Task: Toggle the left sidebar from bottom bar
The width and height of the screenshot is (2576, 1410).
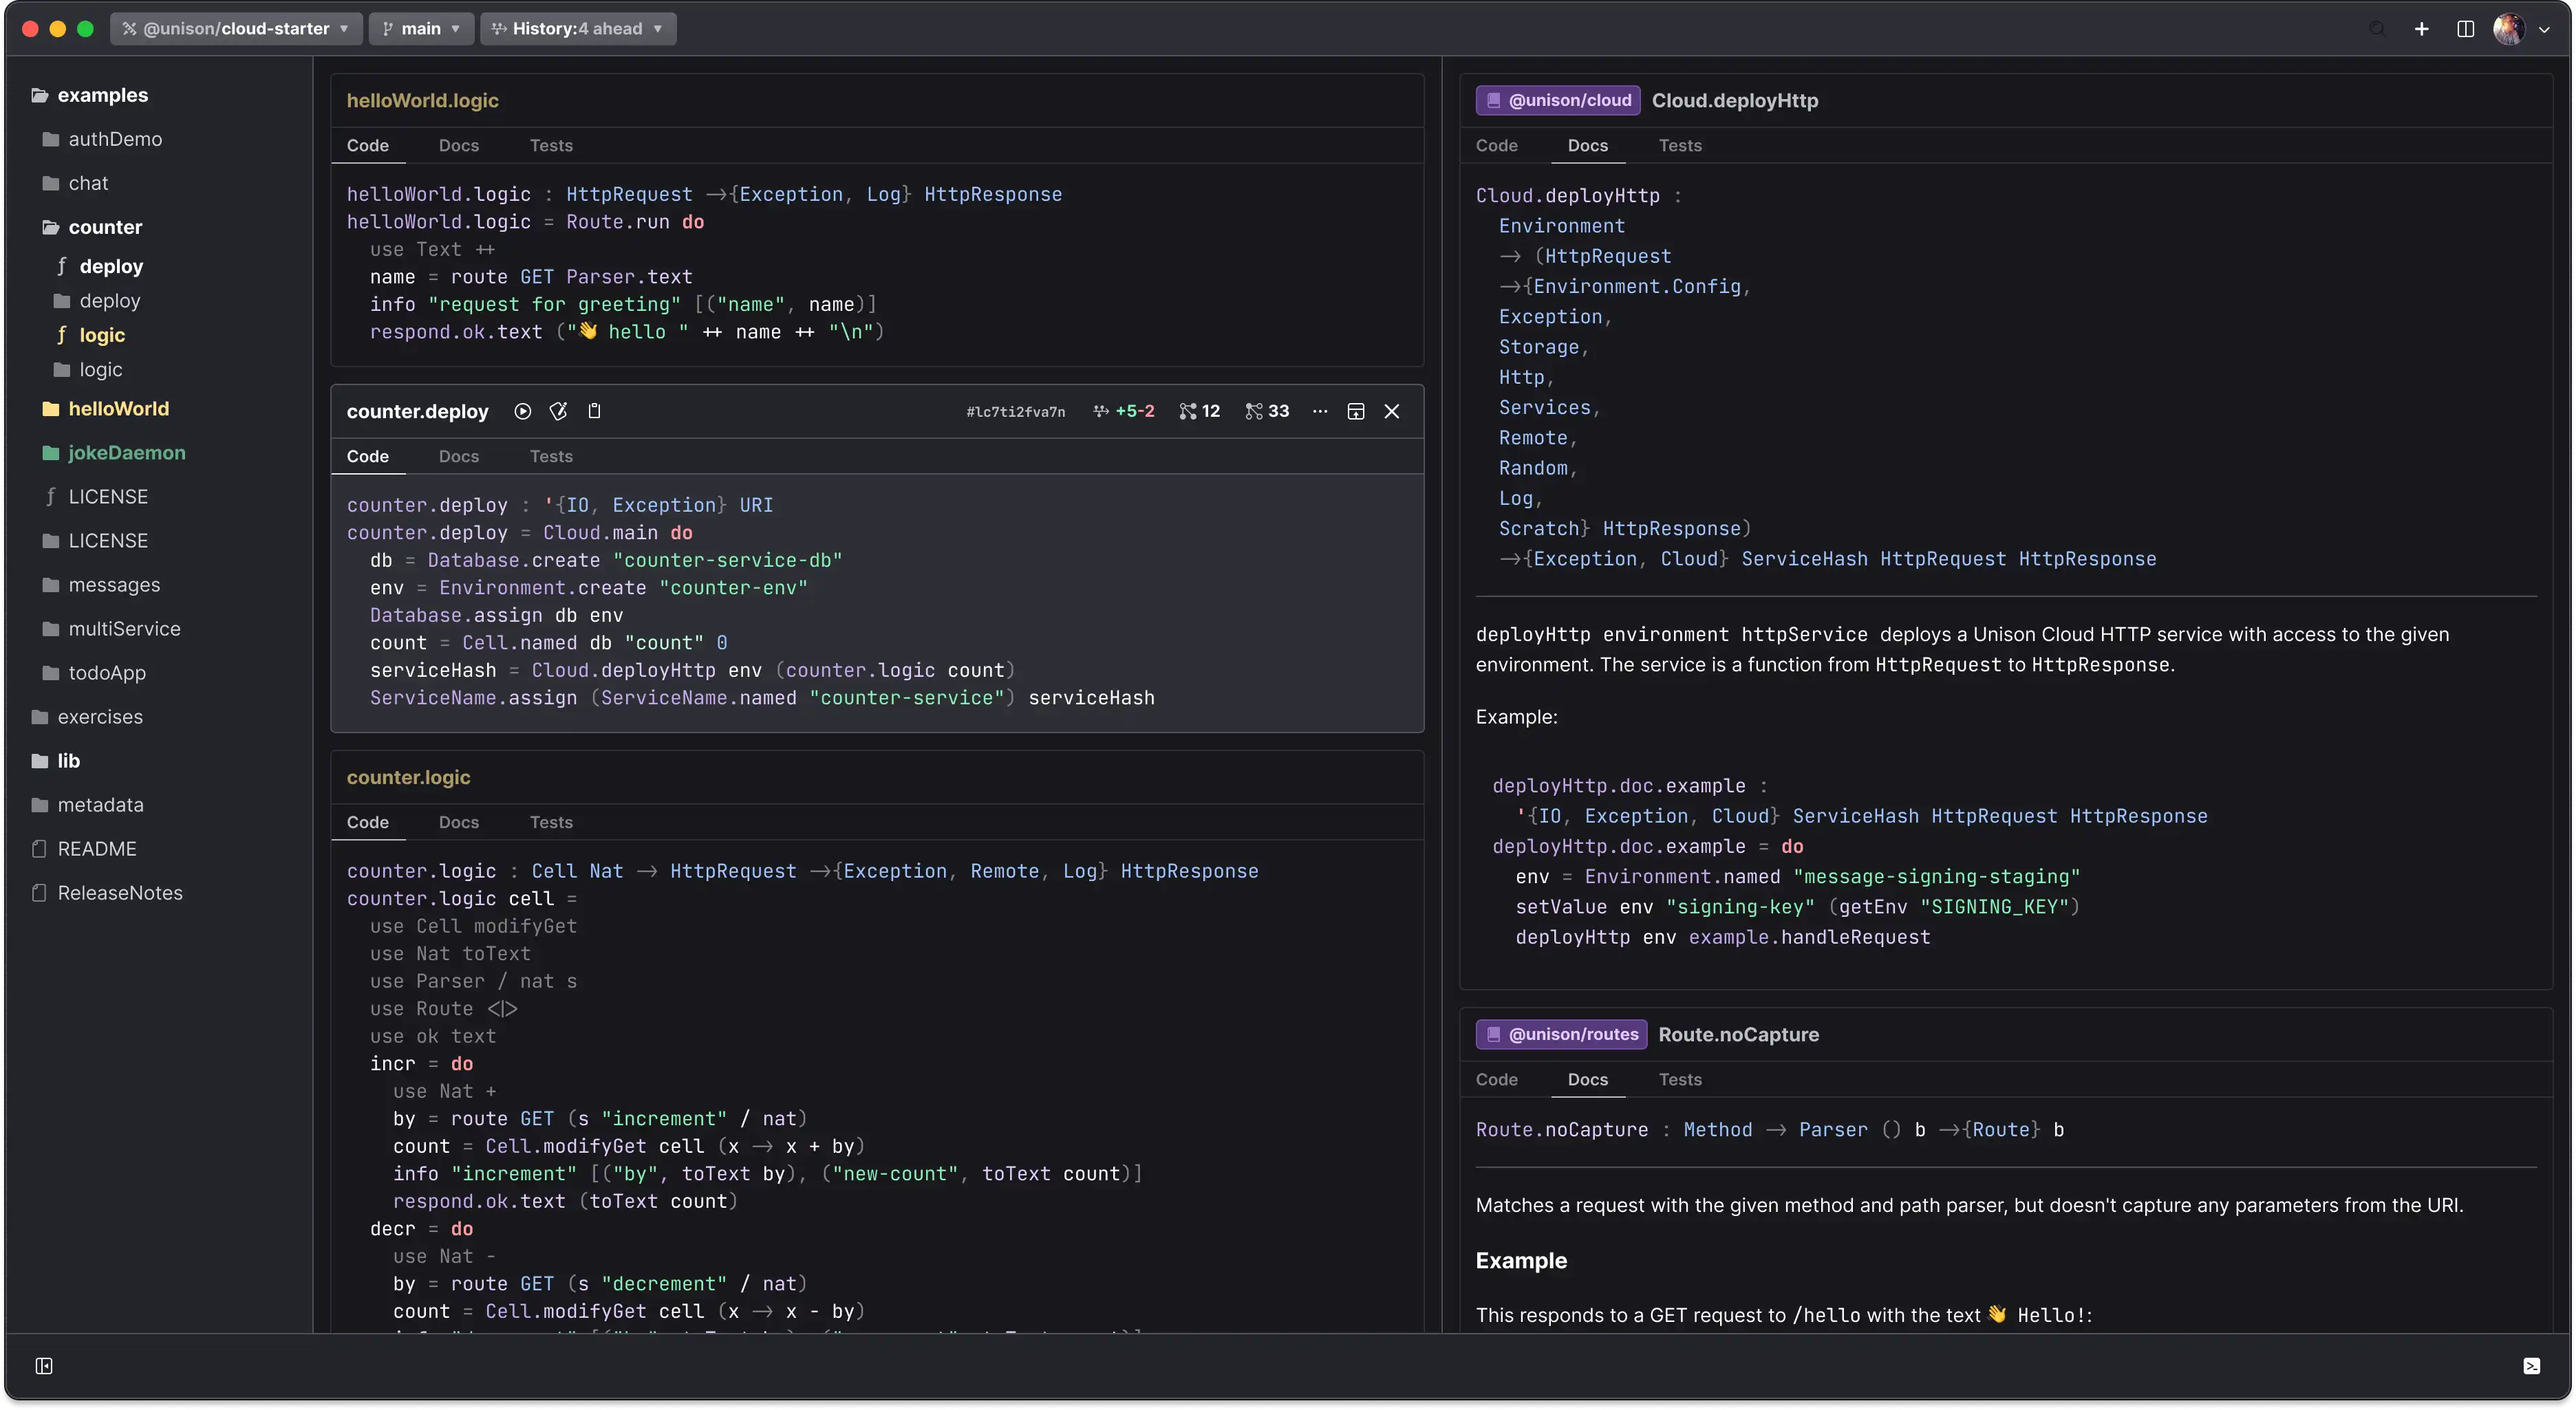Action: click(x=44, y=1366)
